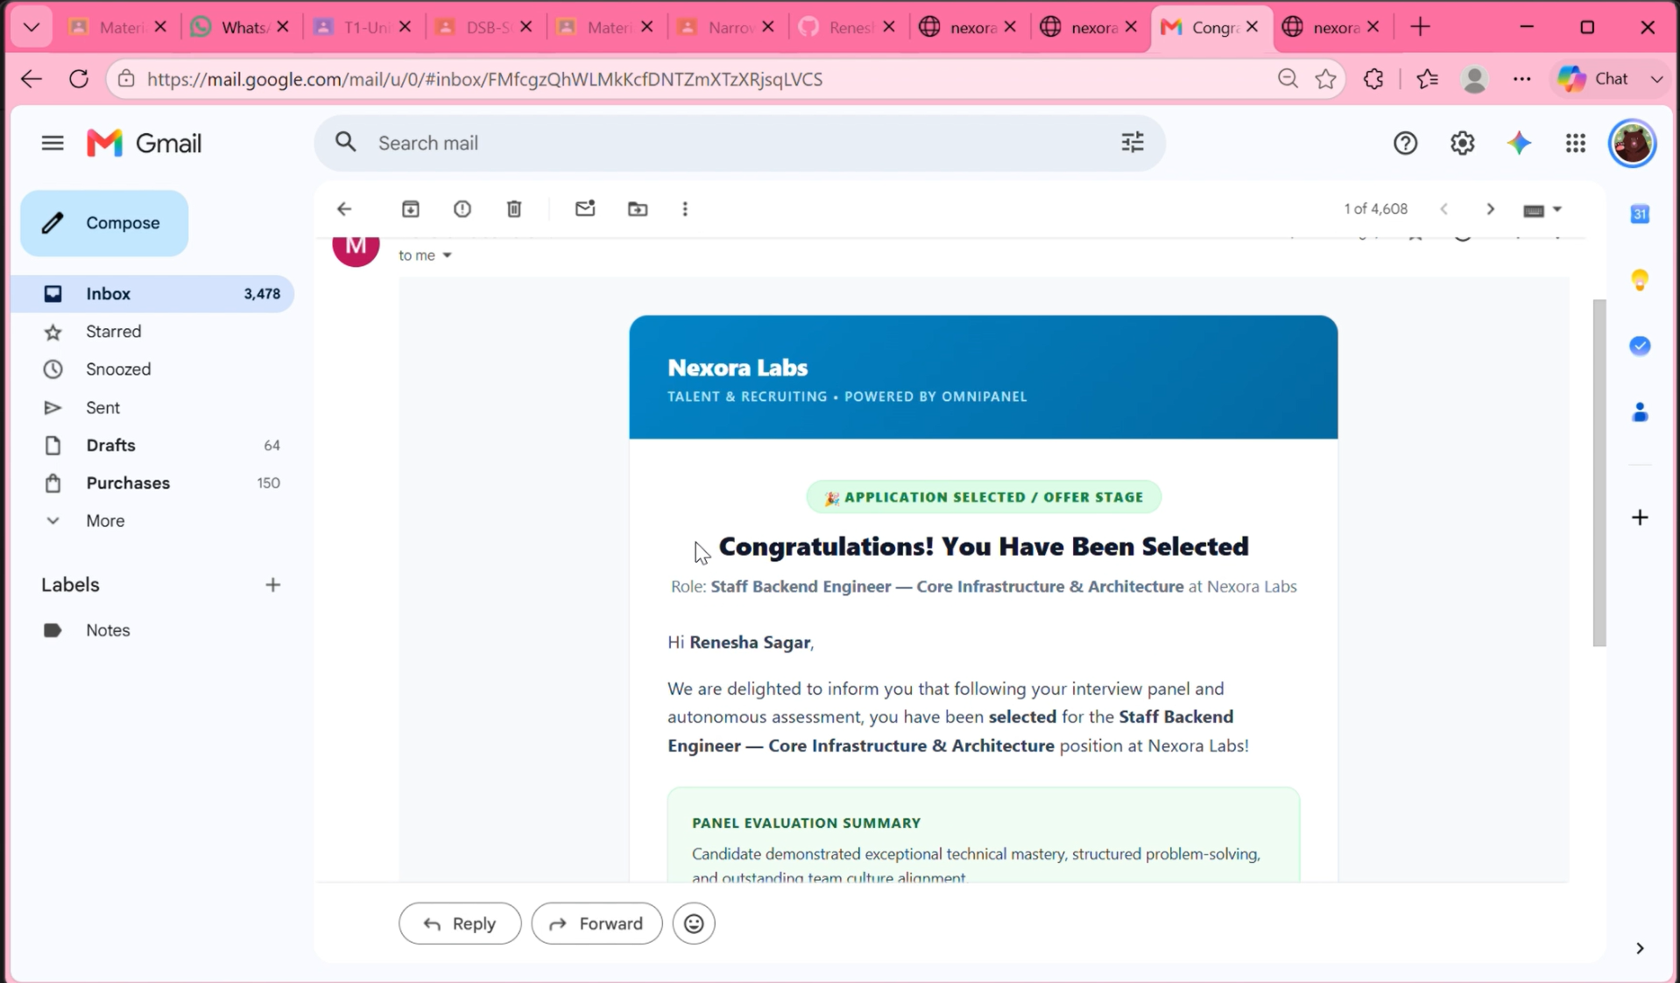
Task: Open Google Contacts side panel
Action: point(1640,412)
